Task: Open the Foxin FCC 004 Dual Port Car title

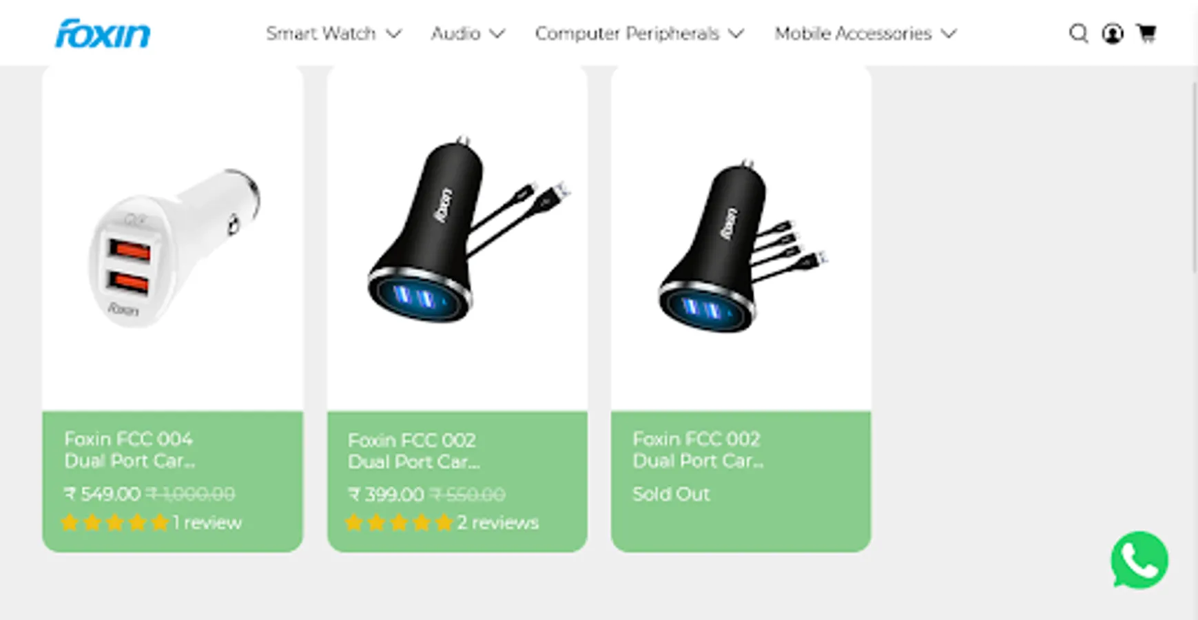Action: pos(130,450)
